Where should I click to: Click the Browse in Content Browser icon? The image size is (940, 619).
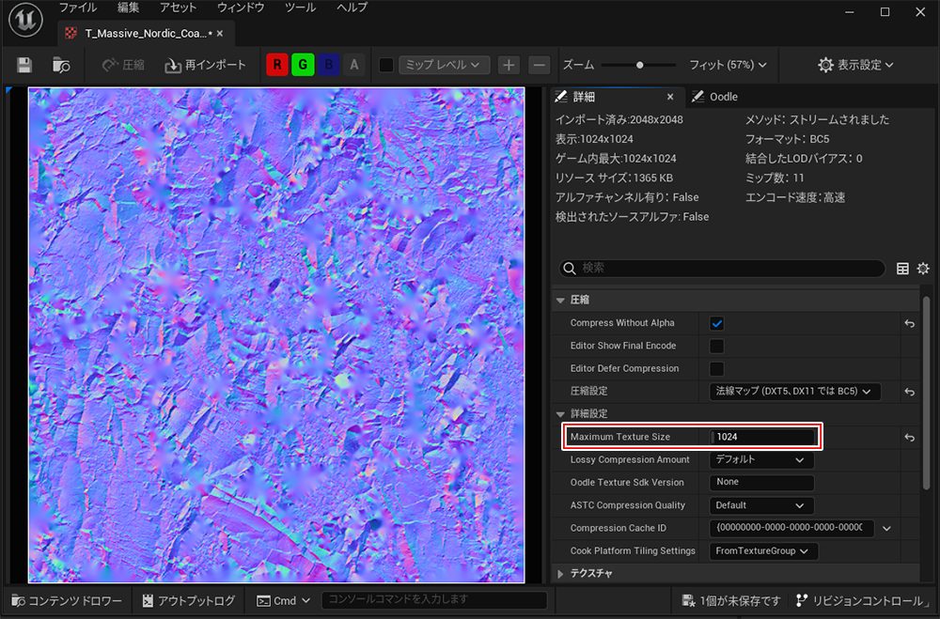pyautogui.click(x=61, y=65)
